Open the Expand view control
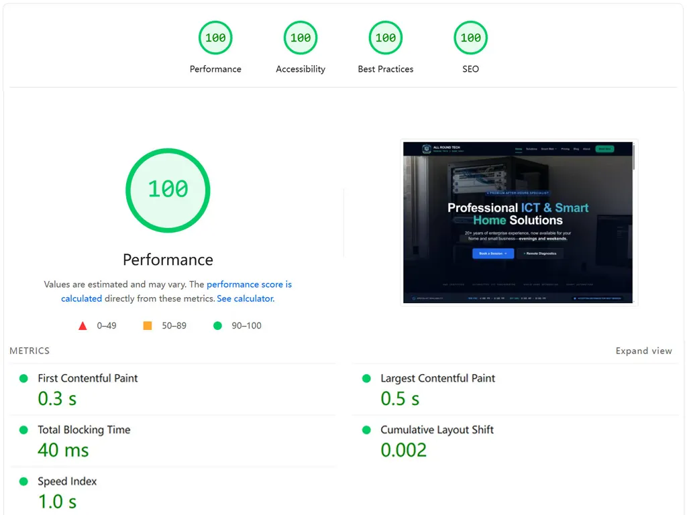The height and width of the screenshot is (515, 687). (643, 350)
